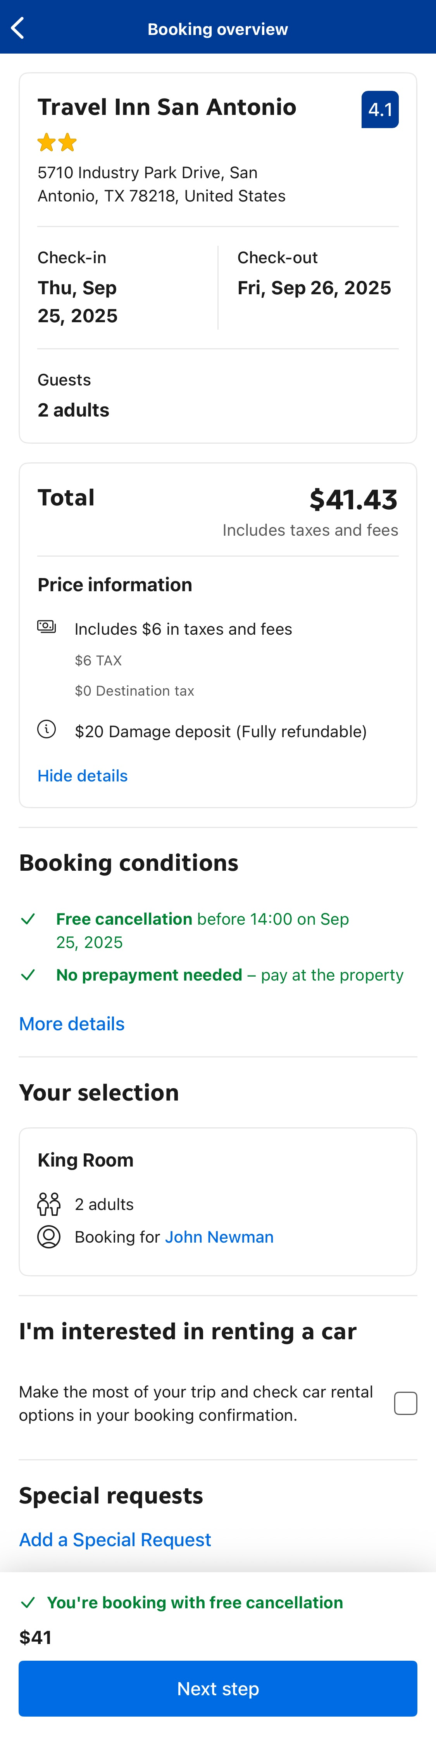Select the info icon beside damage deposit

(47, 730)
